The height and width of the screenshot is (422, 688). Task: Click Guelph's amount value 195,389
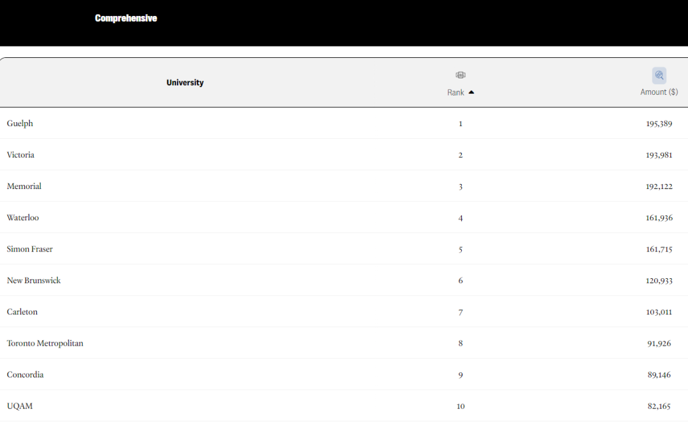tap(659, 123)
